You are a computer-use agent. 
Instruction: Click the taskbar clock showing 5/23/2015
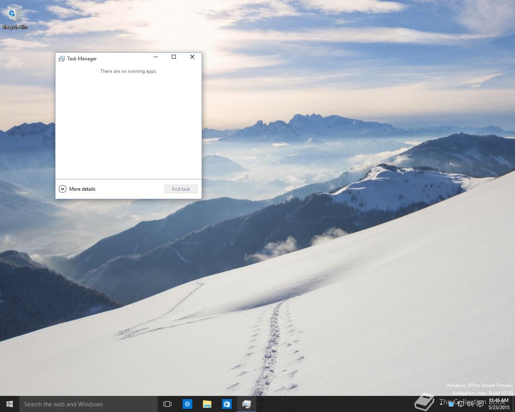pos(499,404)
